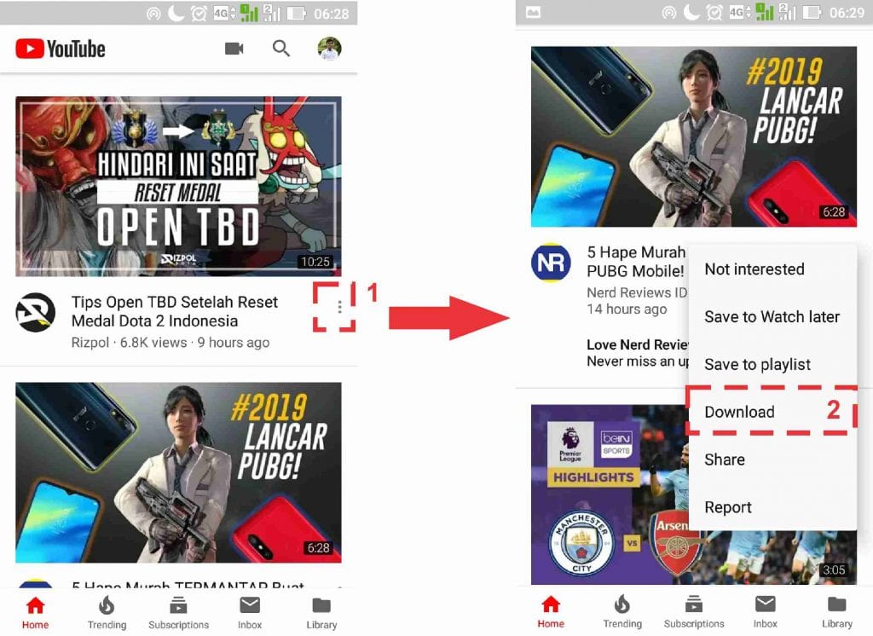Click Rizpol 6.8K views 9 hours ago text
This screenshot has width=873, height=636.
point(171,343)
